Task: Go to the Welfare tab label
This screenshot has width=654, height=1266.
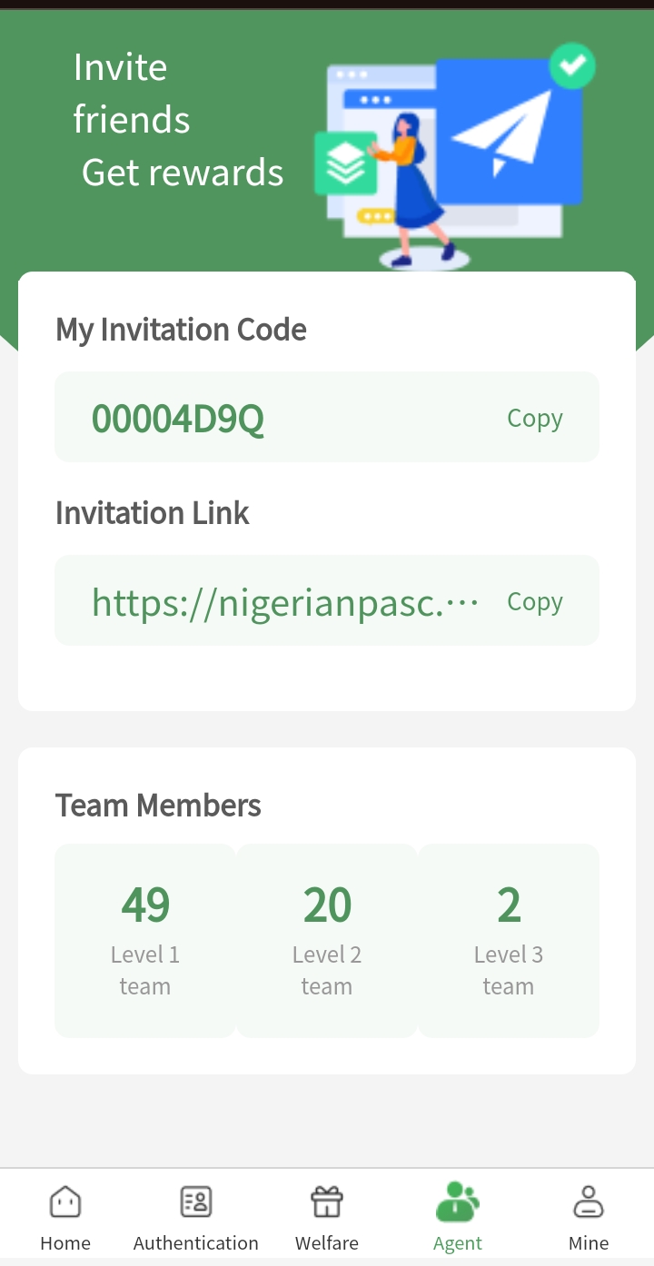Action: (x=327, y=1243)
